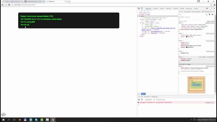This screenshot has width=217, height=122.
Task: Click the inspect element magnifier icon
Action: [x=139, y=8]
